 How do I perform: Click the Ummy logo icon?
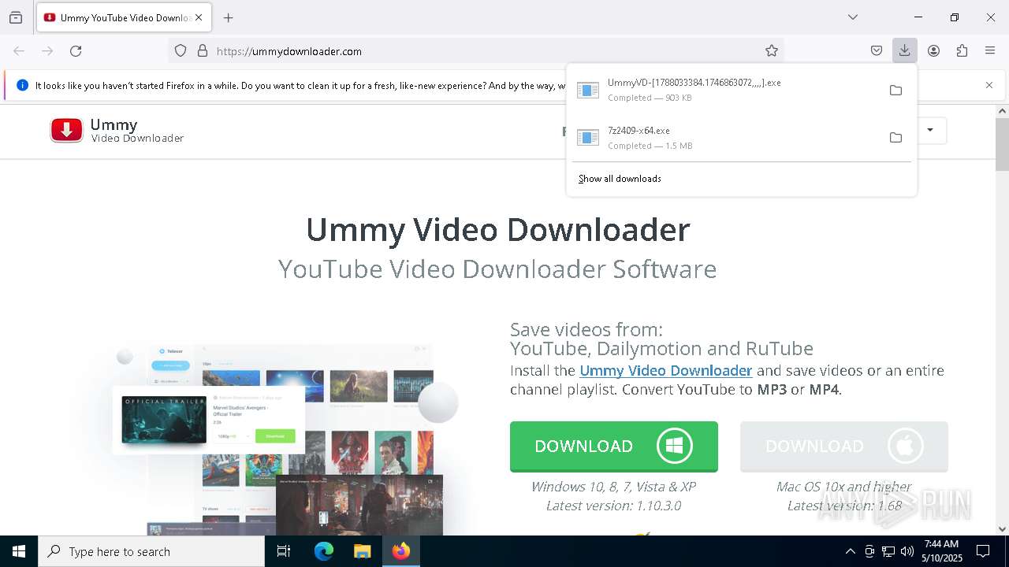click(66, 131)
